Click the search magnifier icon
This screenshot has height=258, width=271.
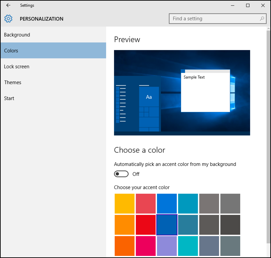click(x=261, y=19)
